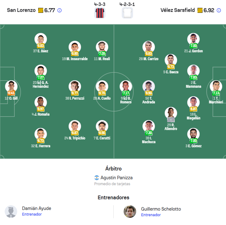Image resolution: width=226 pixels, height=225 pixels.
Task: Click the info icon beside Vélez Sarsfield 6.92
Action: pos(219,10)
